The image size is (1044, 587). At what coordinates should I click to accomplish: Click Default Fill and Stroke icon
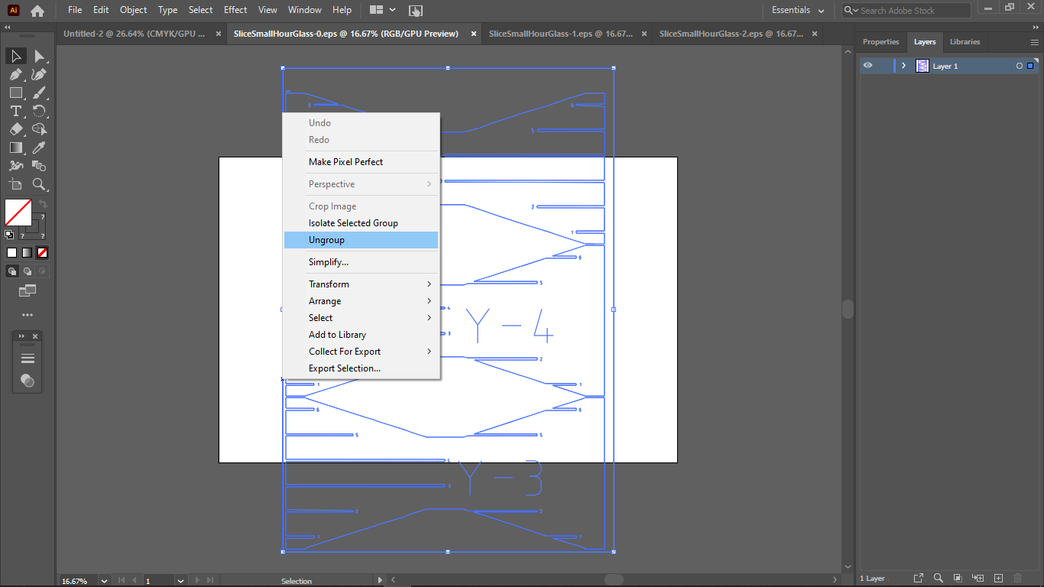tap(9, 235)
